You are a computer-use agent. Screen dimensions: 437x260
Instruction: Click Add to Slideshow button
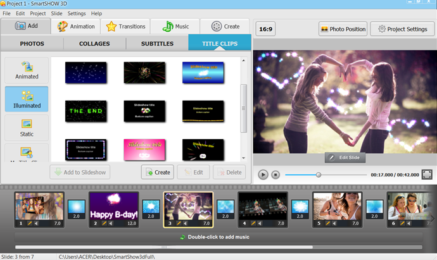[80, 172]
